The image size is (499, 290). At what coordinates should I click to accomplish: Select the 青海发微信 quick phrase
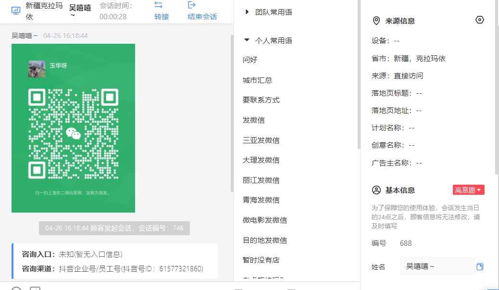click(x=261, y=200)
